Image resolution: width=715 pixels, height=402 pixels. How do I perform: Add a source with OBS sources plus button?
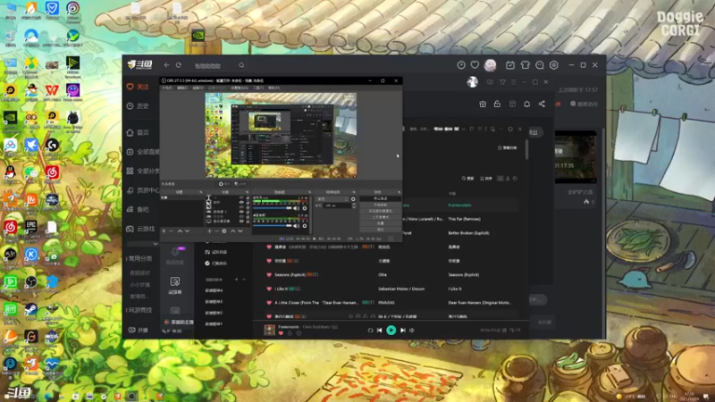coord(209,231)
